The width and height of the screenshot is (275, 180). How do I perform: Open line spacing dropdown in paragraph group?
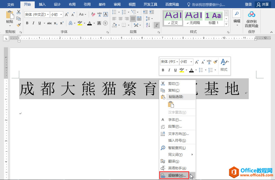point(149,18)
